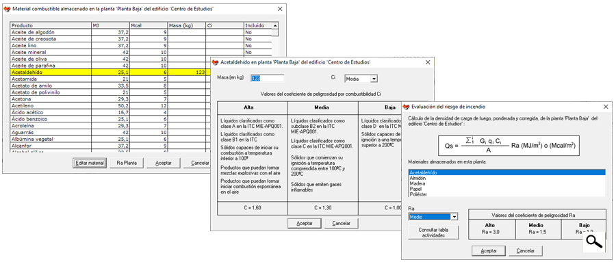Select the Aceite de algodón row
Viewport: 616px width, 262px height.
click(x=141, y=32)
